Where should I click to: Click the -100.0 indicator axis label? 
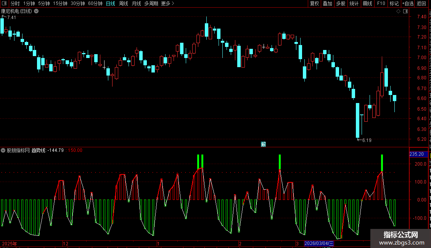420,218
